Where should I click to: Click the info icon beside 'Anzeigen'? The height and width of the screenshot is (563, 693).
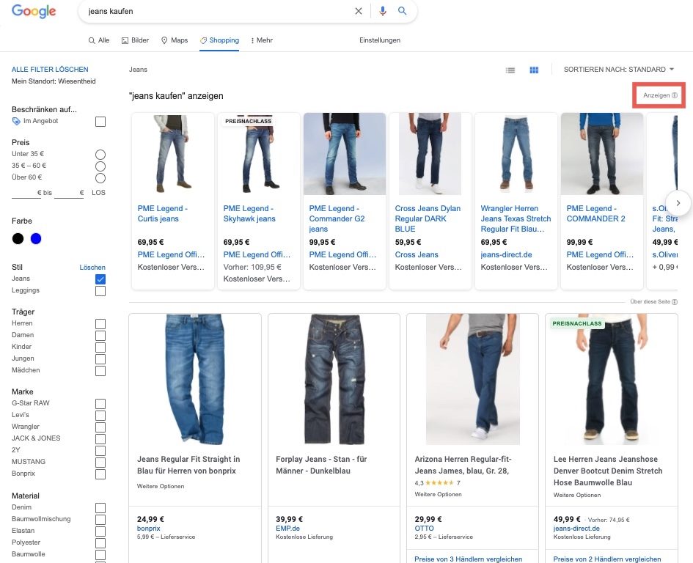pos(675,95)
